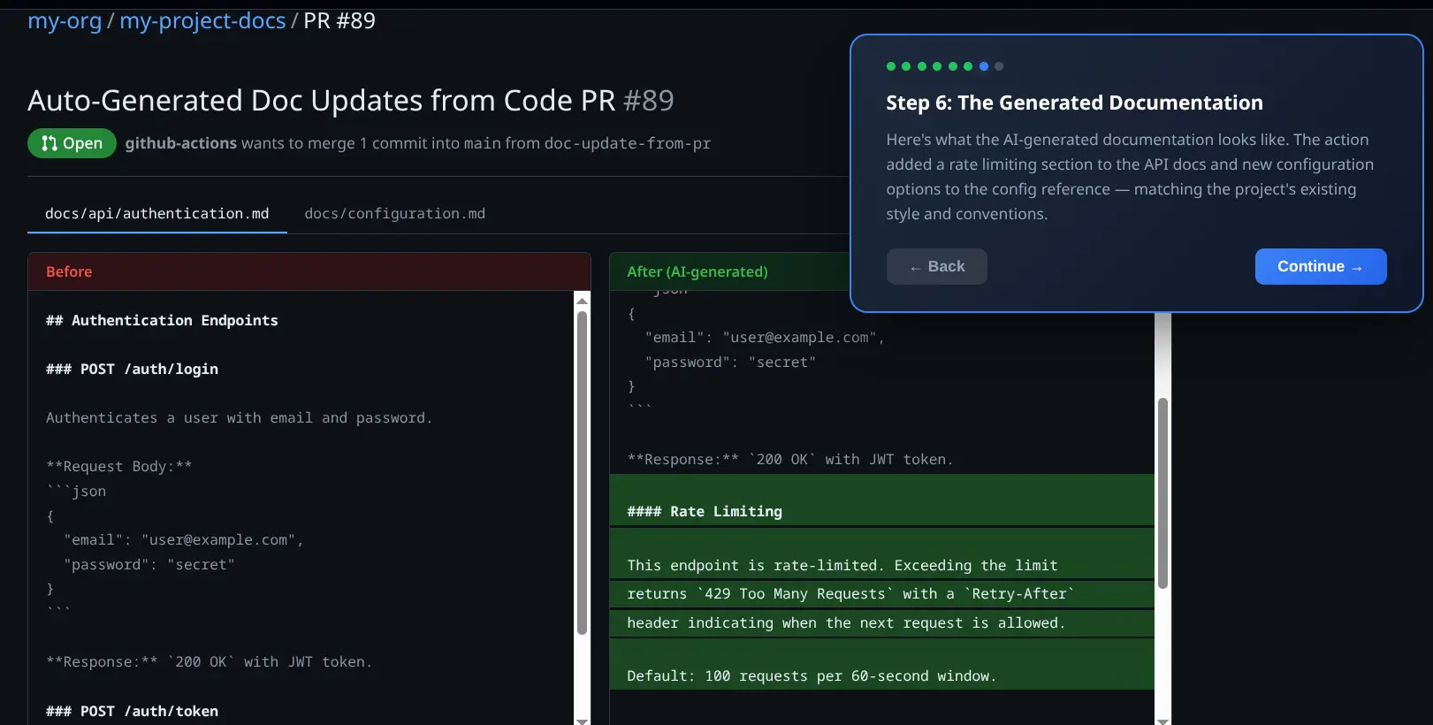Click the doc-update-from-pr branch name
Screen dimensions: 1433x725
pyautogui.click(x=627, y=143)
